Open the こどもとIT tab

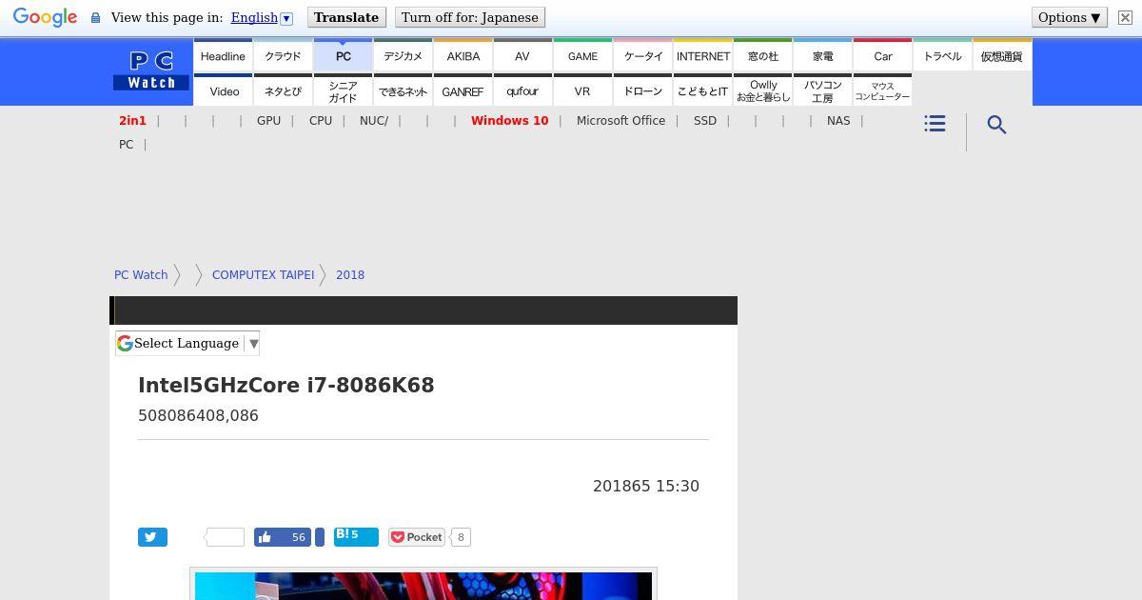tap(703, 90)
